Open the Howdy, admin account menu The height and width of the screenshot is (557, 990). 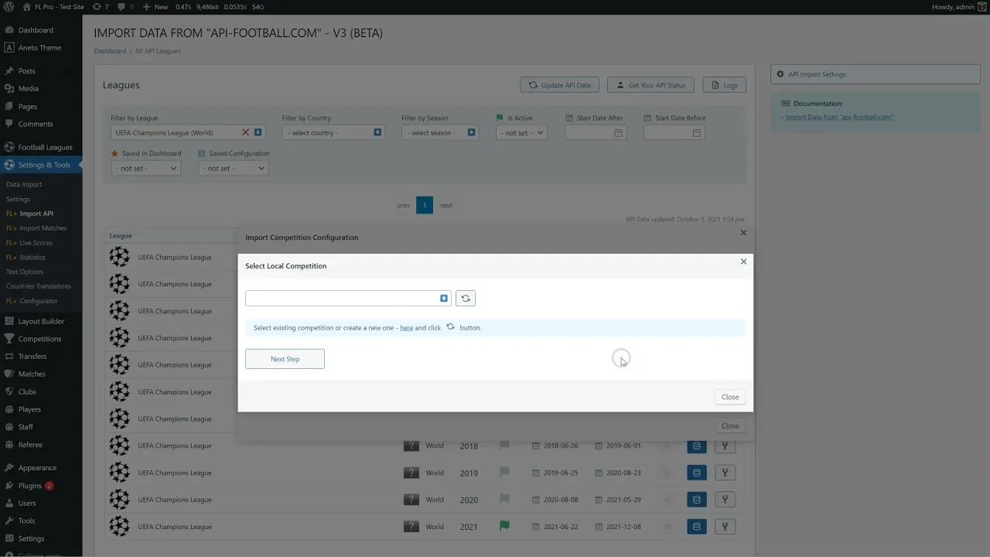958,7
